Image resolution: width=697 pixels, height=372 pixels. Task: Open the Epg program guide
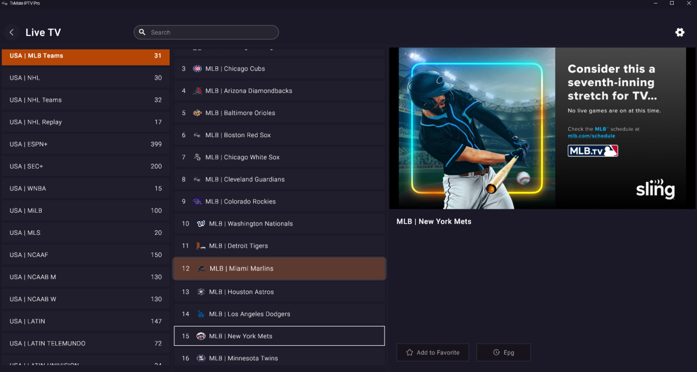coord(503,352)
